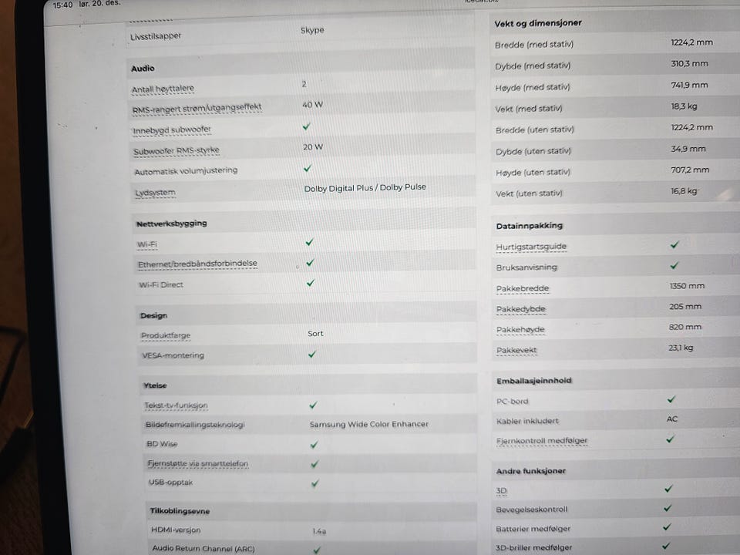Viewport: 740px width, 555px height.
Task: Open the RMS-rangert strøm/utgangseffekt term link
Action: 197,109
